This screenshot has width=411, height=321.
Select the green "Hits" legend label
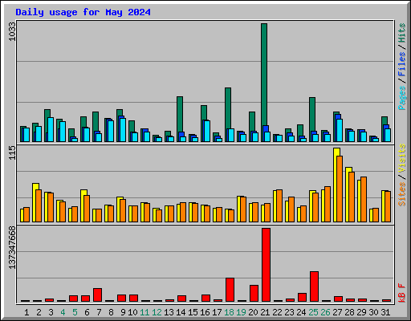(x=401, y=33)
